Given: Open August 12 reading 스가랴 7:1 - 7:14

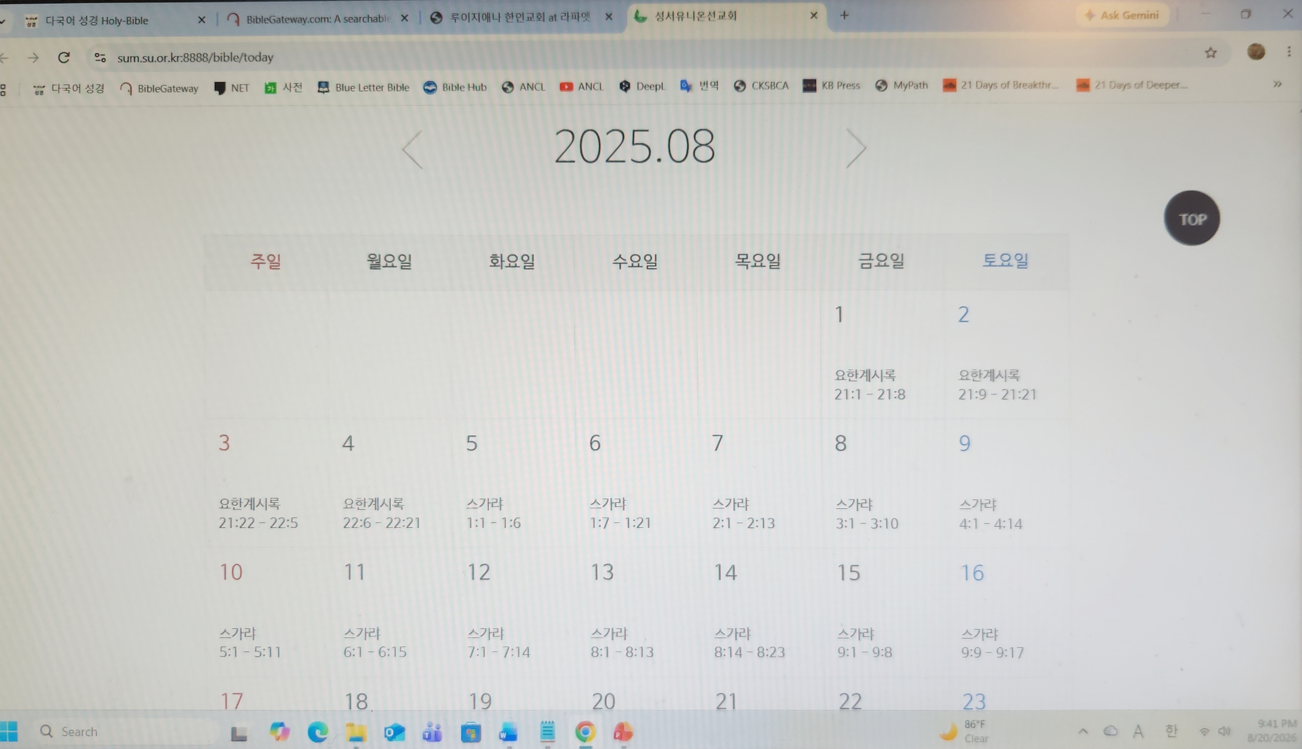Looking at the screenshot, I should (x=498, y=643).
